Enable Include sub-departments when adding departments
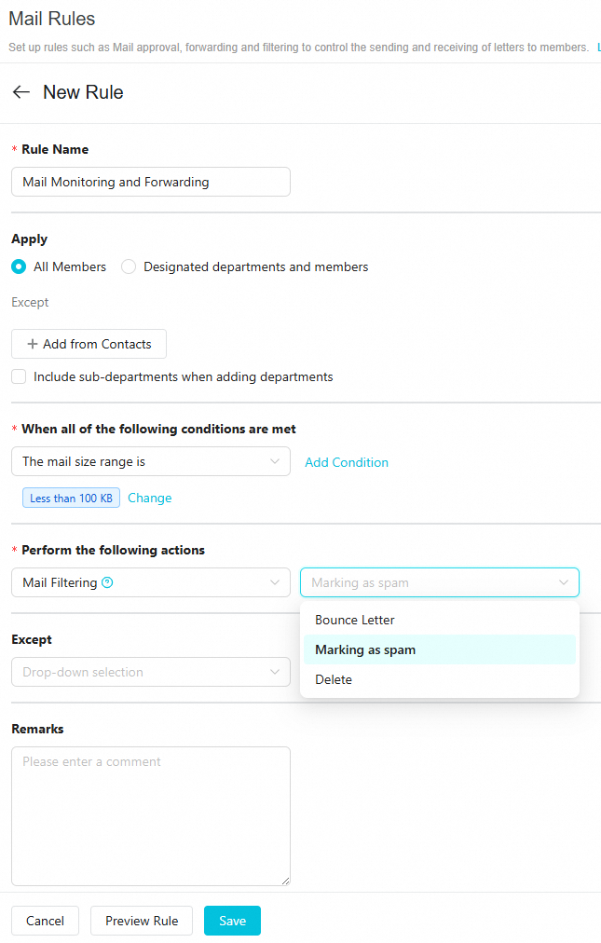The height and width of the screenshot is (943, 601). coord(19,377)
